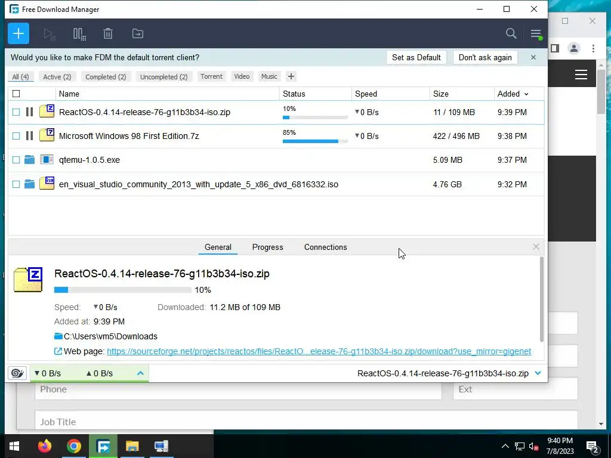Click the start selected downloads icon
611x458 pixels.
(x=50, y=34)
